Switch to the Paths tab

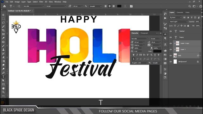click(x=187, y=12)
